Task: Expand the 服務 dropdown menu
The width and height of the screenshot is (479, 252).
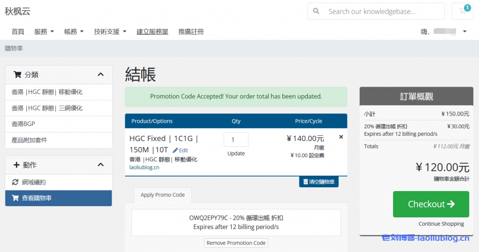Action: pyautogui.click(x=44, y=32)
